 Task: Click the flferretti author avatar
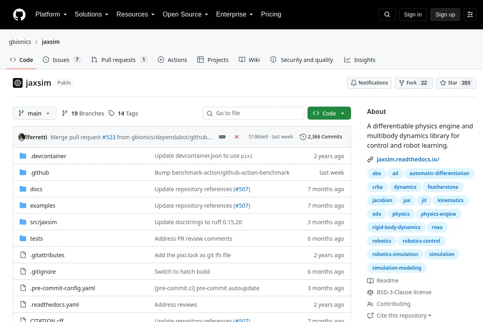[x=22, y=137]
